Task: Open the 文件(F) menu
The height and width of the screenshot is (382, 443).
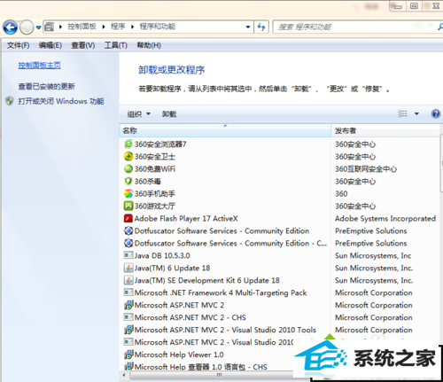Action: [18, 45]
